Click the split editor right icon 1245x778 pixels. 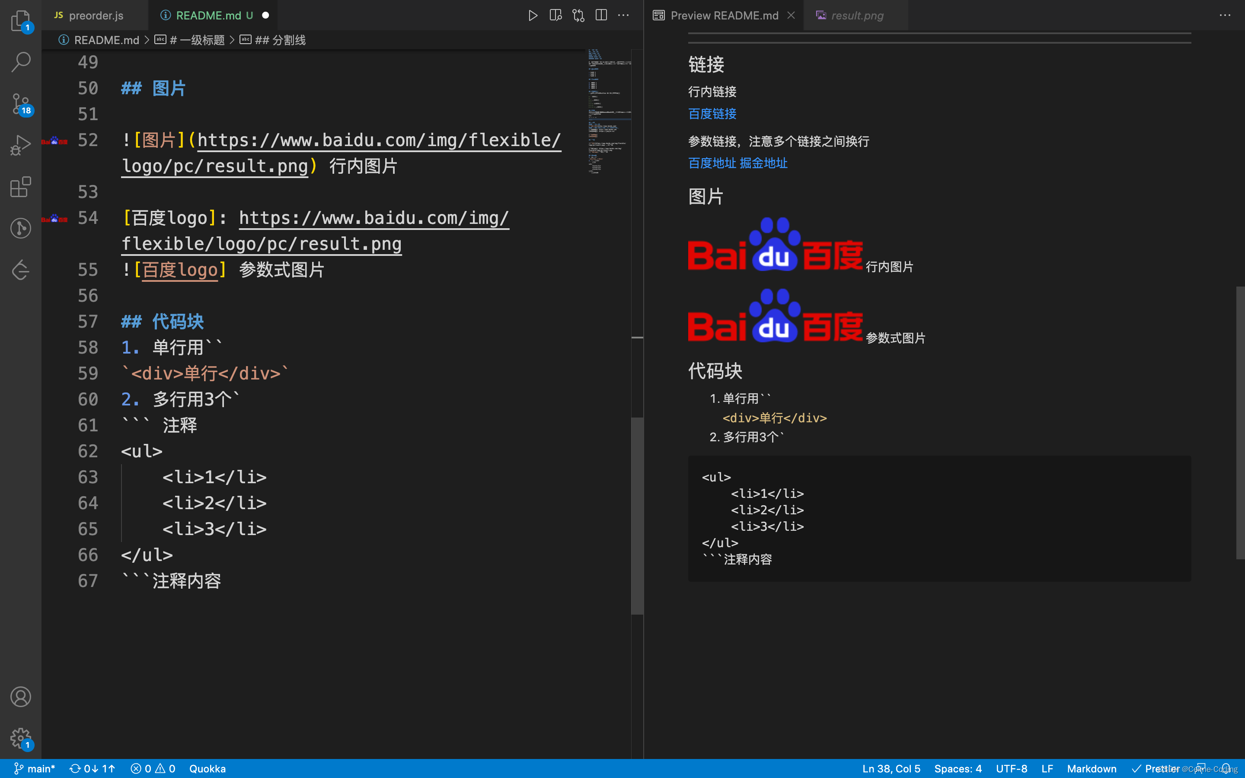click(x=601, y=16)
